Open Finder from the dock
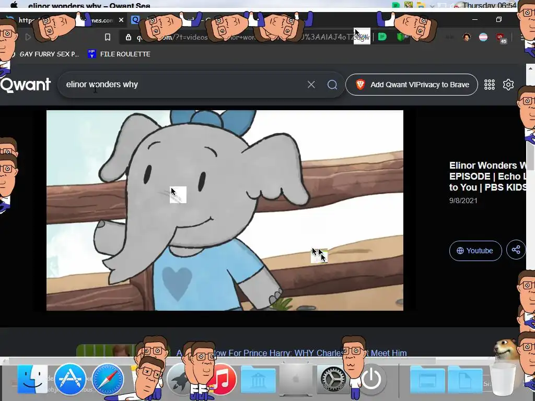 32,379
